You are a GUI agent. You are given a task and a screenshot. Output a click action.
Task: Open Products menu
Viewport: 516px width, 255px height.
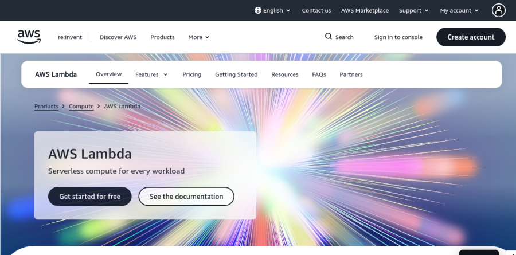[162, 37]
